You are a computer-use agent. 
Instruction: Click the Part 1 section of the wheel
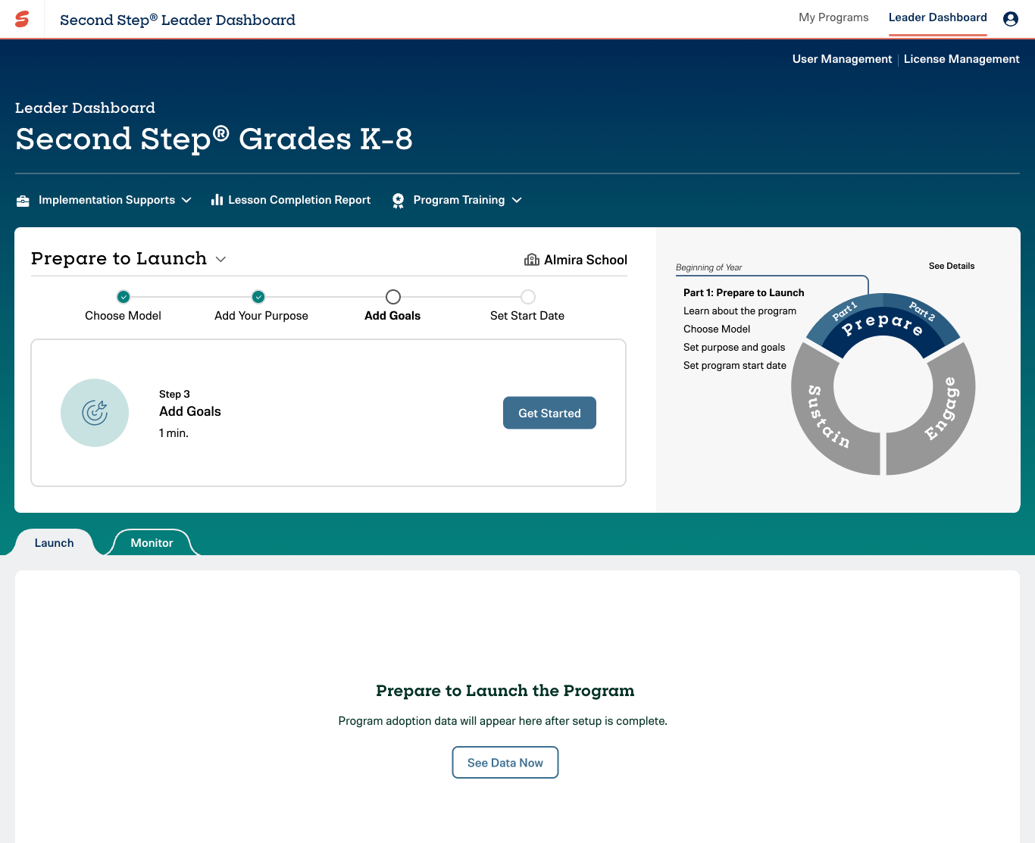(x=843, y=311)
